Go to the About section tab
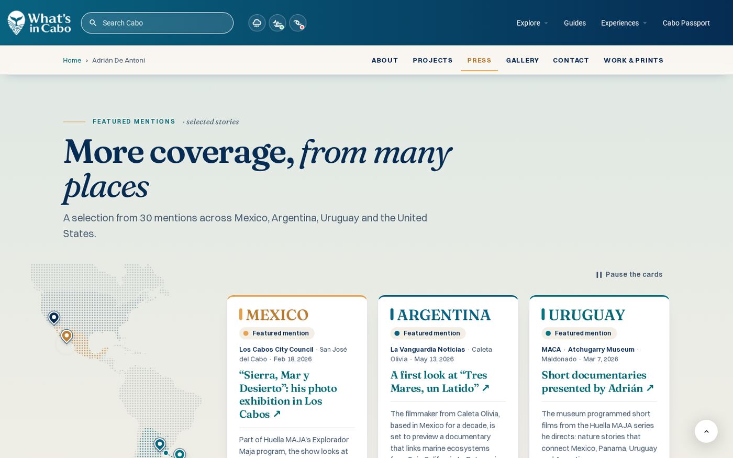733x458 pixels. [385, 60]
